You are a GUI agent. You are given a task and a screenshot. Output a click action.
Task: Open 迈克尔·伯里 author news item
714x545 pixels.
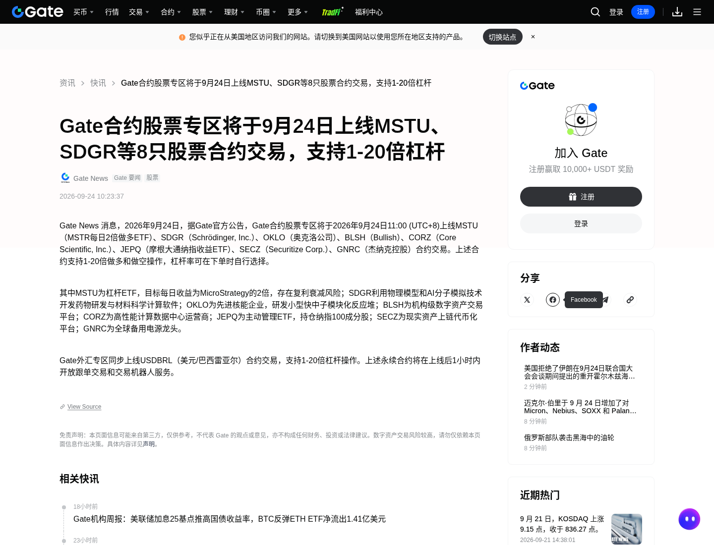(x=580, y=407)
